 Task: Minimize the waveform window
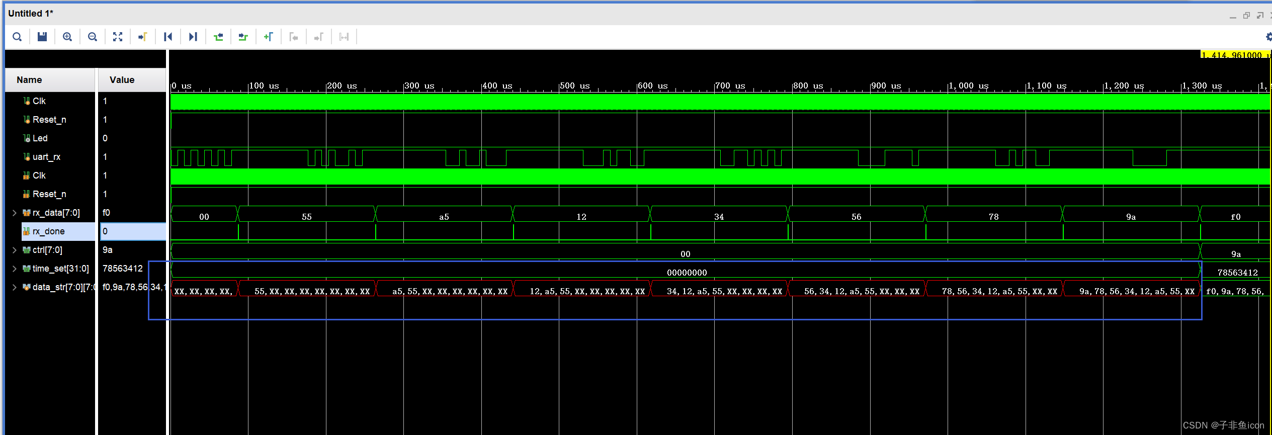click(1233, 17)
